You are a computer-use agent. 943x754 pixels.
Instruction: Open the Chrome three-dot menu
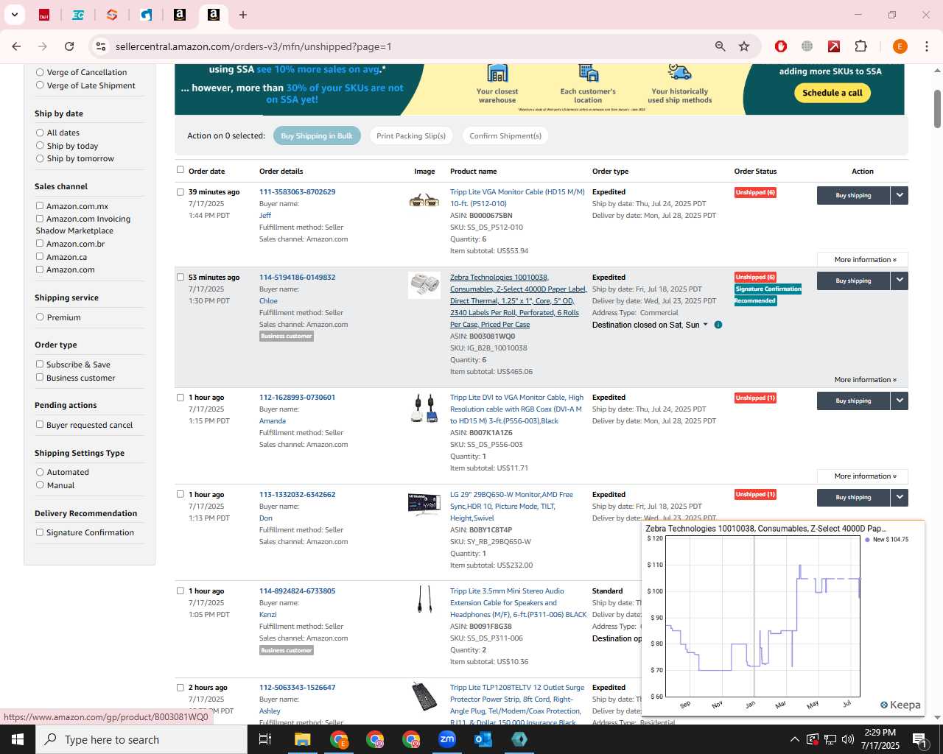(x=926, y=46)
